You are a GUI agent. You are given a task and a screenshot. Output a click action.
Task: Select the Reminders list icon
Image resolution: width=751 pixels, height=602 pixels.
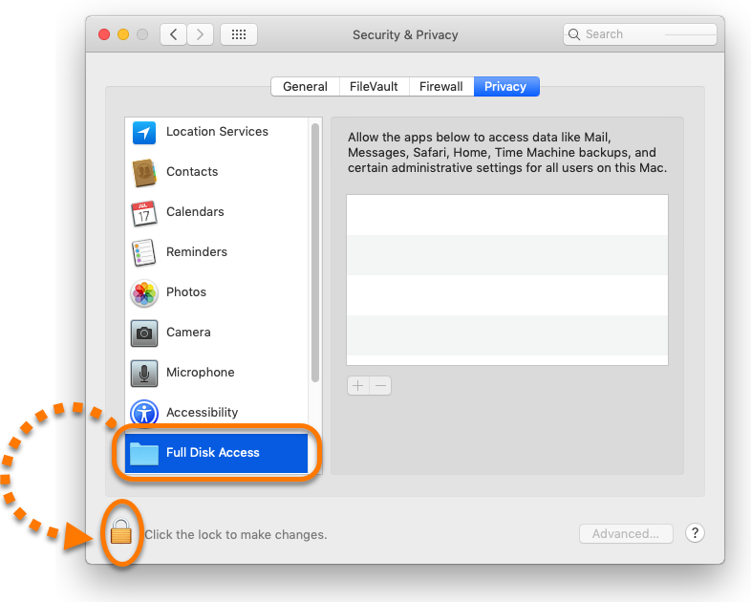pyautogui.click(x=143, y=252)
